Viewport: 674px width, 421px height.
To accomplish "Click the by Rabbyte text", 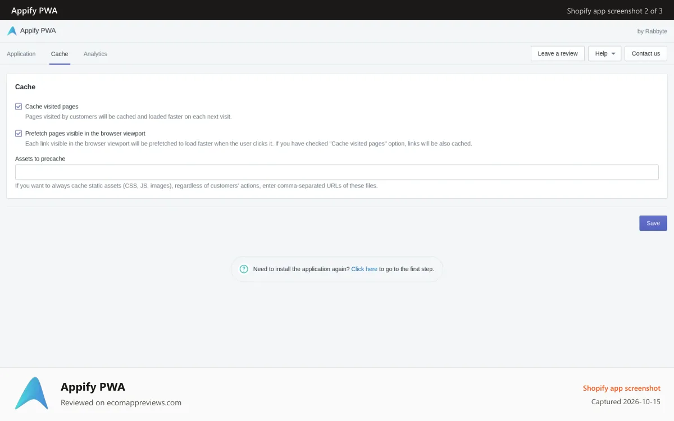I will [x=652, y=31].
